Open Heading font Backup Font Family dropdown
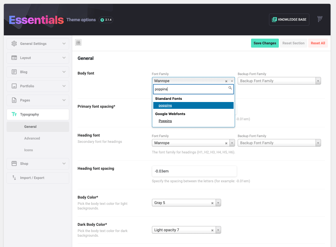336x247 pixels. tap(279, 143)
